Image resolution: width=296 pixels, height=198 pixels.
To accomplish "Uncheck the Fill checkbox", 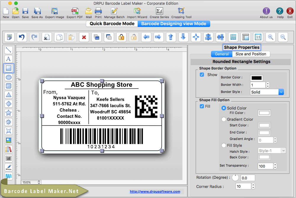I will pyautogui.click(x=202, y=106).
